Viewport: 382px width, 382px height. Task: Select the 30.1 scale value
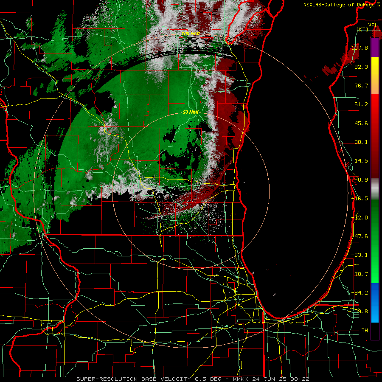pyautogui.click(x=361, y=142)
